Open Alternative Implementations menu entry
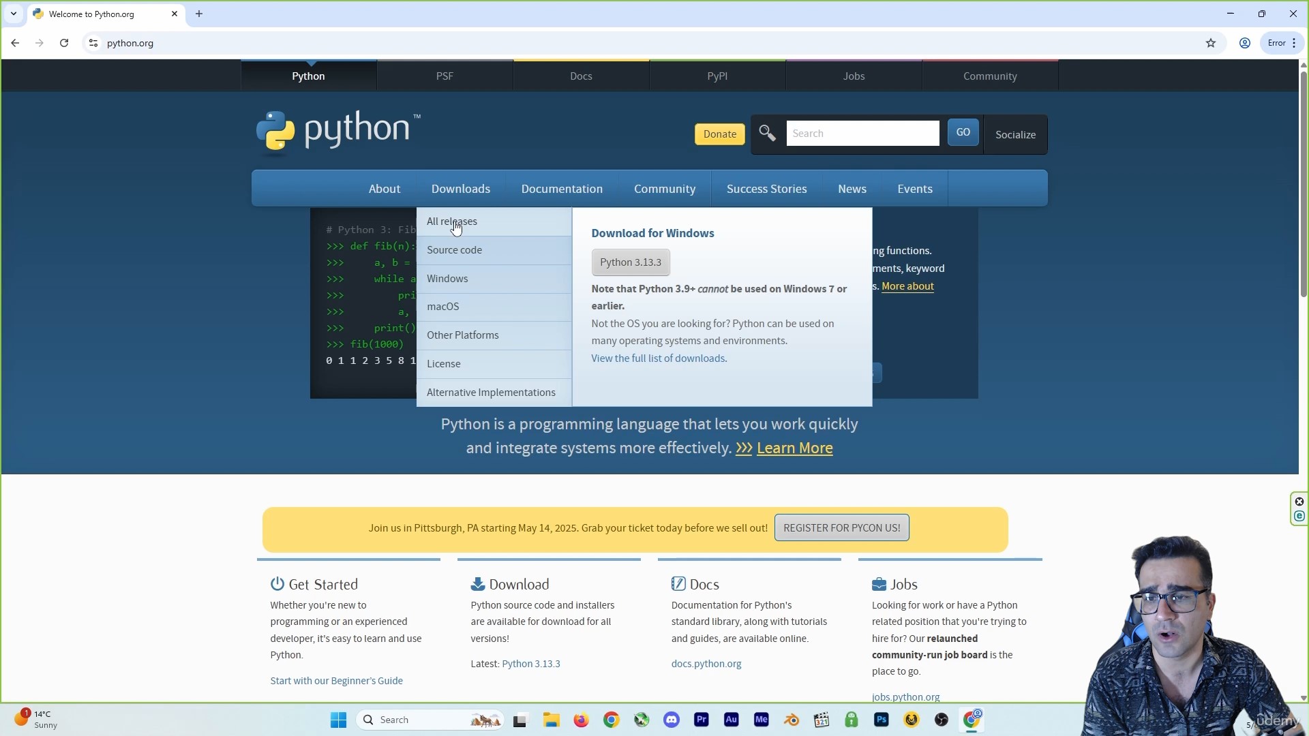The width and height of the screenshot is (1309, 736). click(x=494, y=393)
